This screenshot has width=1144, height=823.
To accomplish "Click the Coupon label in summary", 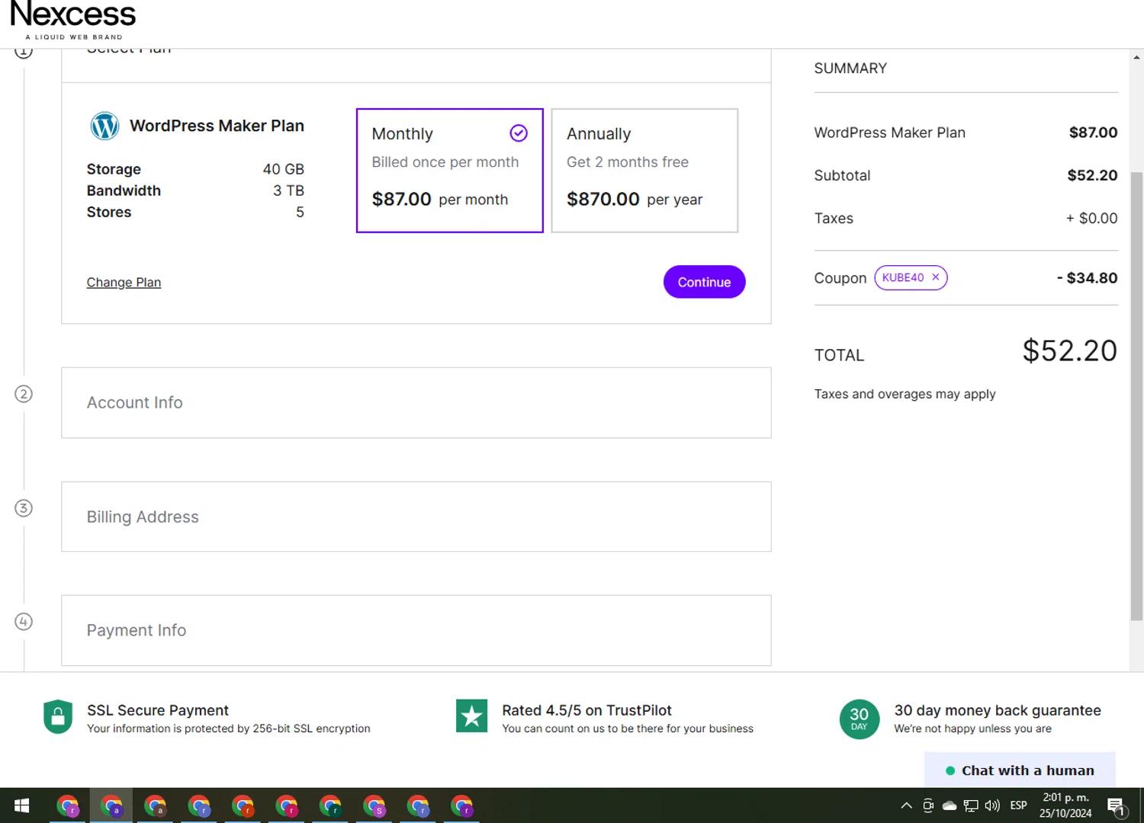I will [x=840, y=278].
